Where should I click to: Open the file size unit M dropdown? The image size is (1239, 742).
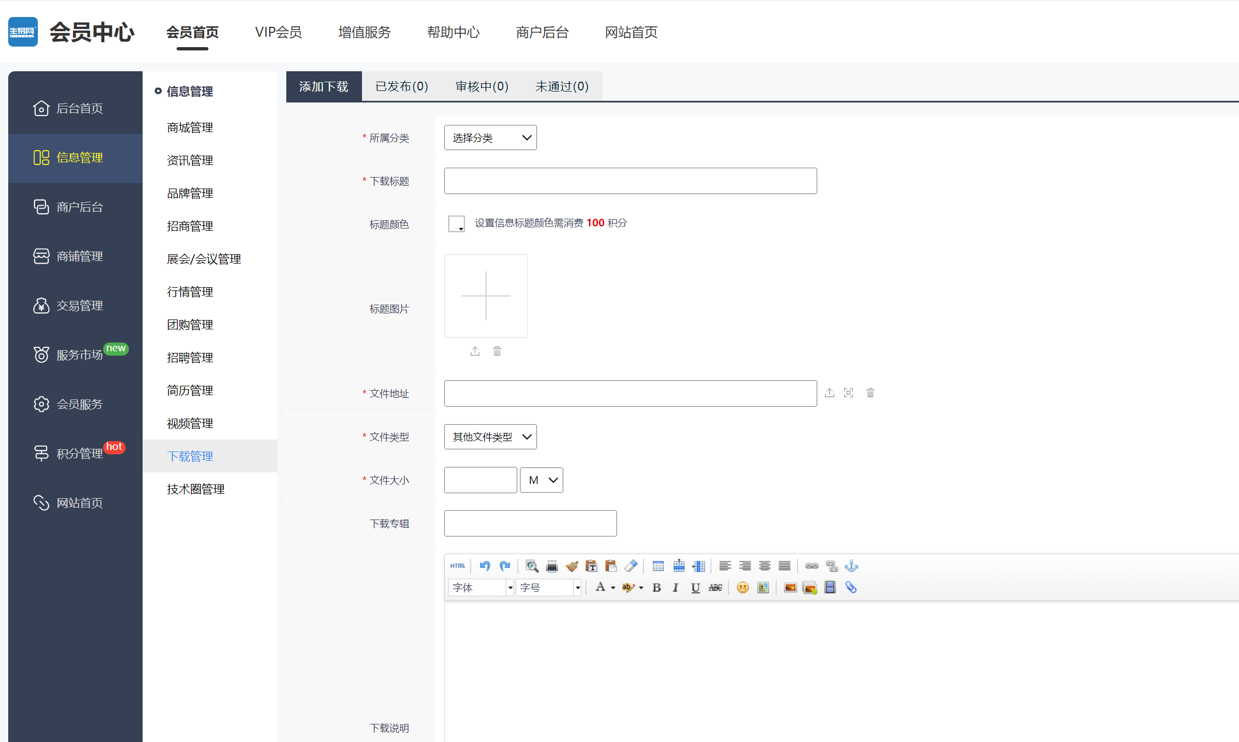(541, 480)
